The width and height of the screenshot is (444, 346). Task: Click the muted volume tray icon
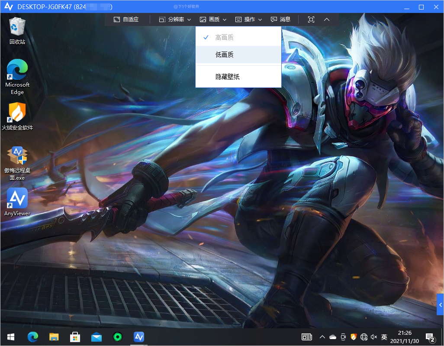tap(374, 337)
